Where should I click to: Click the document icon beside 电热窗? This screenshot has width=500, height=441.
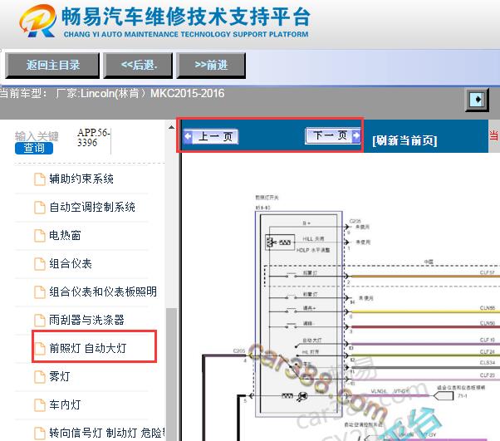click(40, 236)
